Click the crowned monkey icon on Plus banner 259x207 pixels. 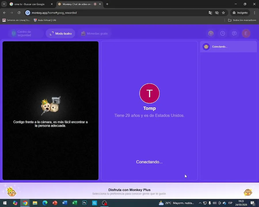pyautogui.click(x=11, y=191)
